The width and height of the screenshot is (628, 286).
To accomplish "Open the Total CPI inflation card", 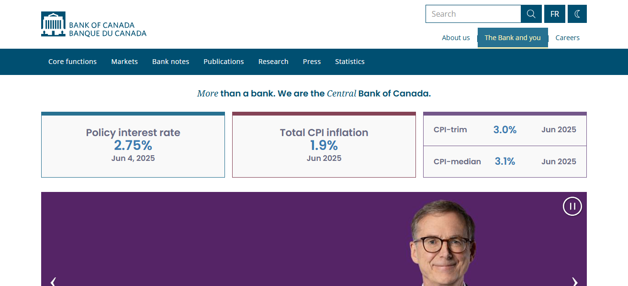I will point(324,145).
